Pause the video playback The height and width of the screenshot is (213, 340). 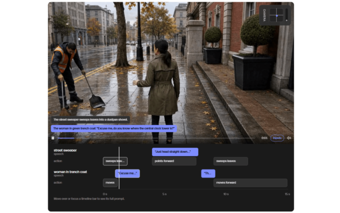coord(53,138)
